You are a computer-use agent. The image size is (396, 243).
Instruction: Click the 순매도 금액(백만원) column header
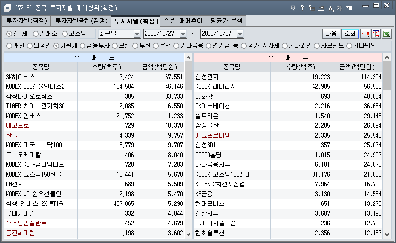point(160,67)
